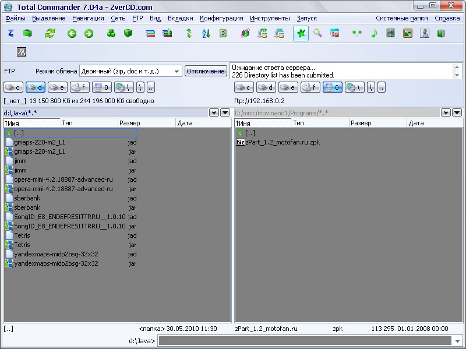Sort left panel by Размер column
The height and width of the screenshot is (349, 466).
(147, 123)
